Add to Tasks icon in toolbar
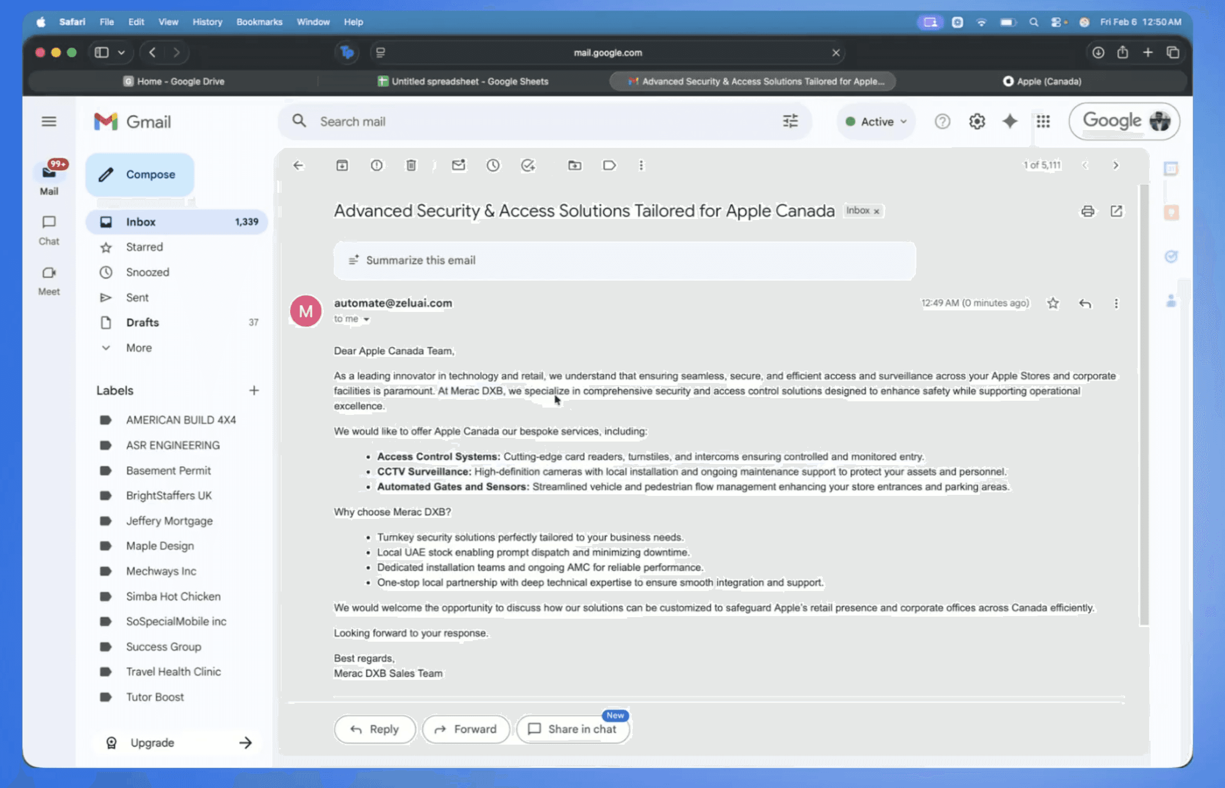The image size is (1225, 788). click(x=528, y=166)
